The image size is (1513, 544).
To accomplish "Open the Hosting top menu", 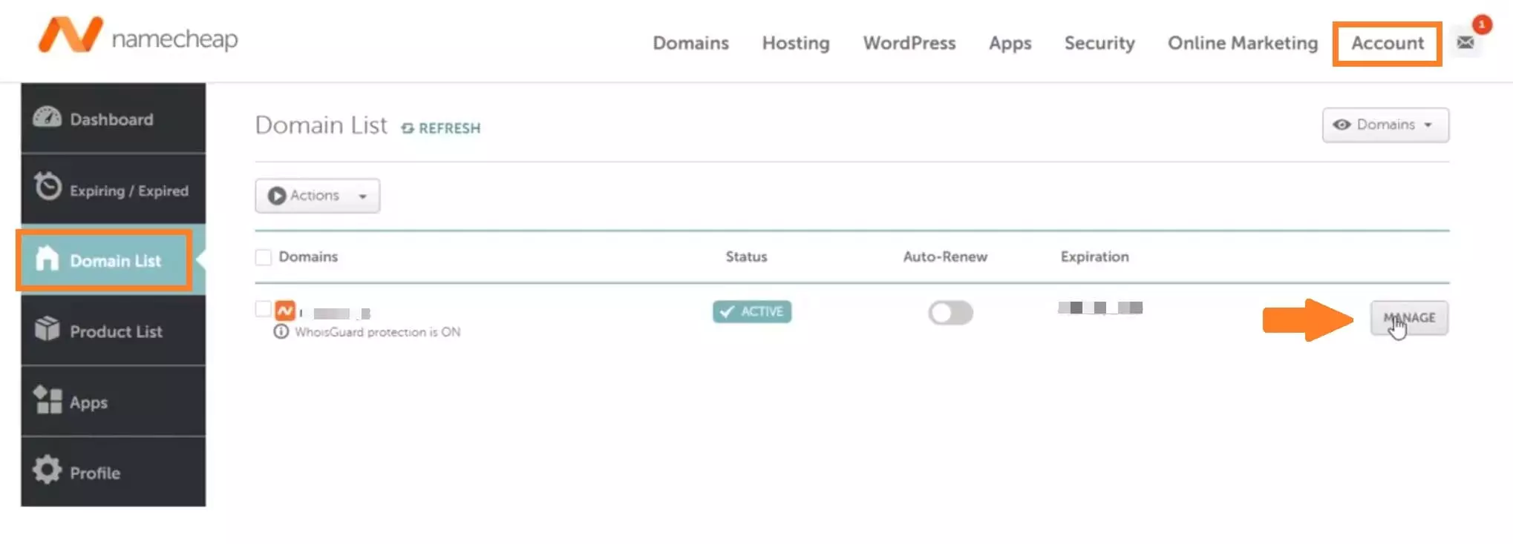I will (796, 43).
